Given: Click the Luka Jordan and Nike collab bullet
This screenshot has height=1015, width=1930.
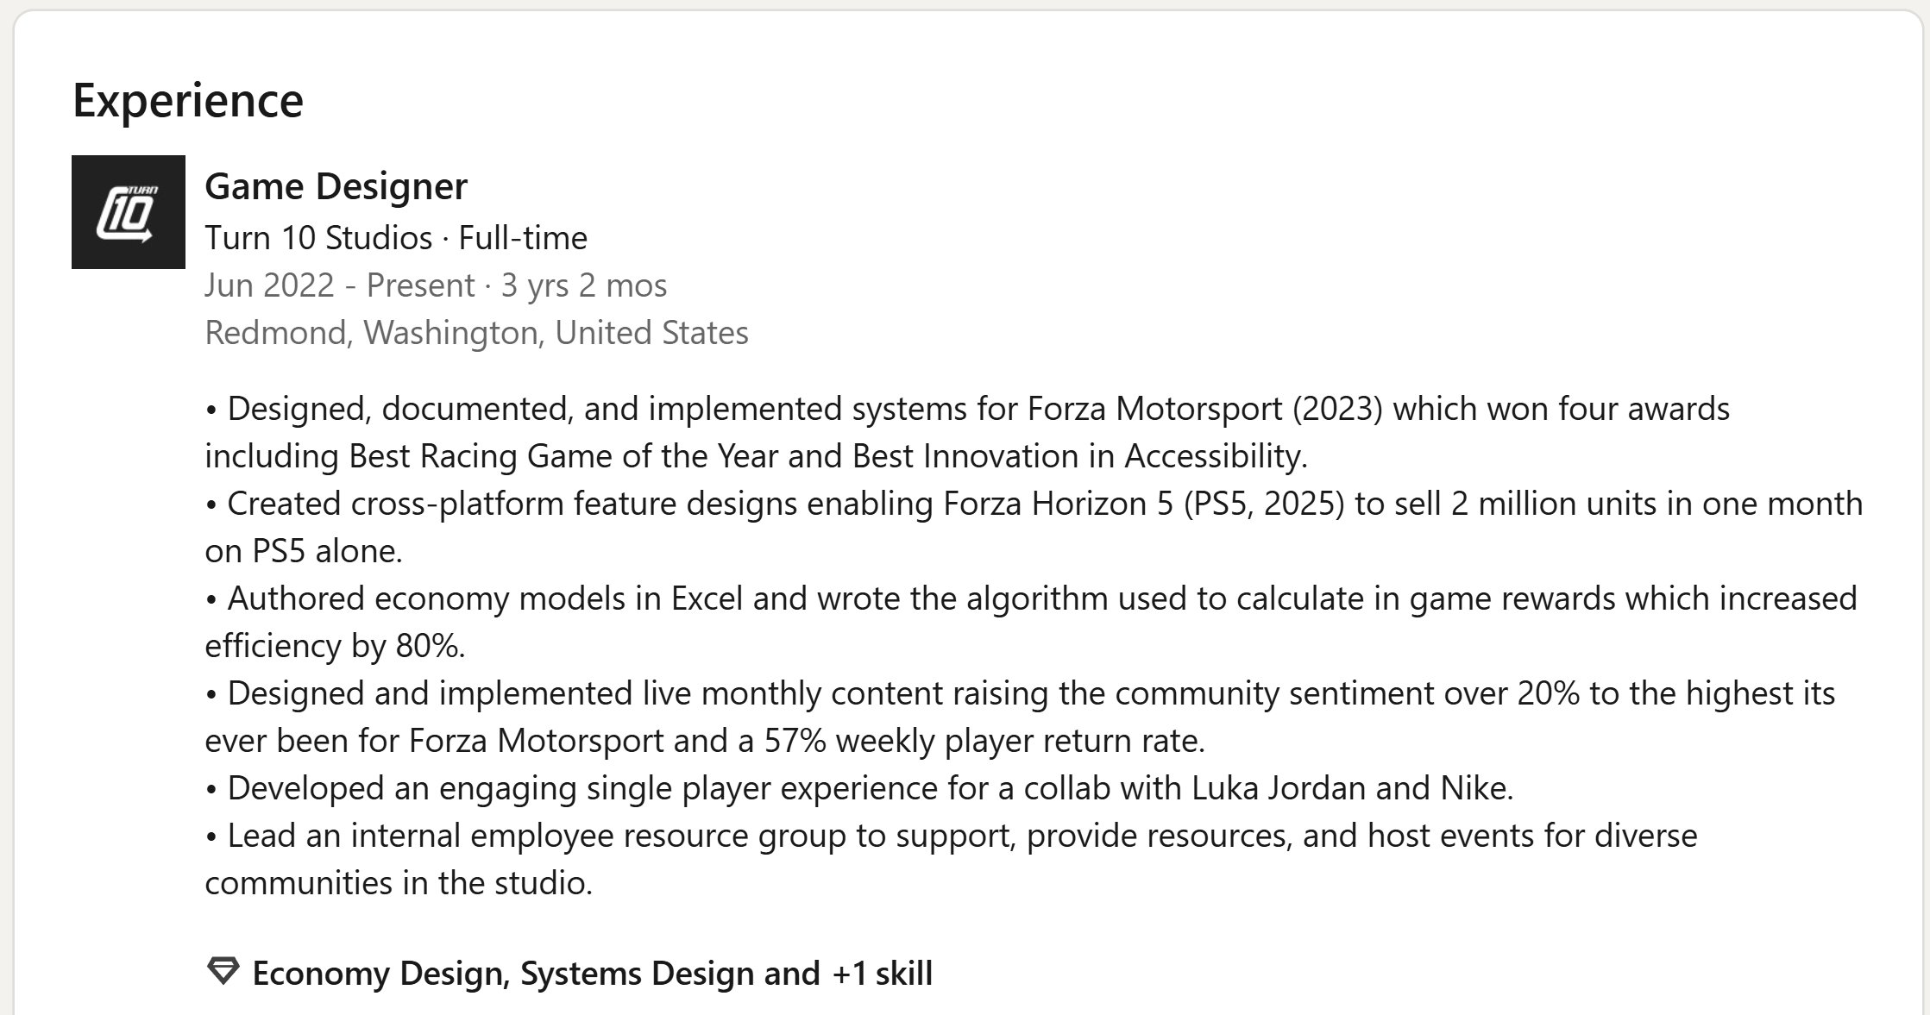Looking at the screenshot, I should coord(859,788).
